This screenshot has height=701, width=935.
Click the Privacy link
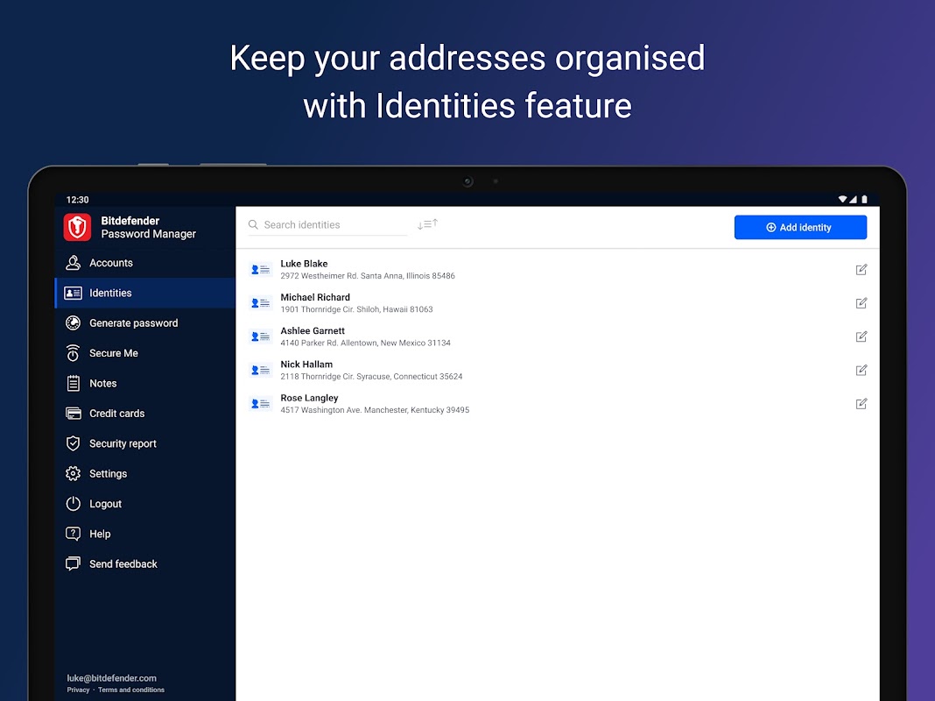78,690
